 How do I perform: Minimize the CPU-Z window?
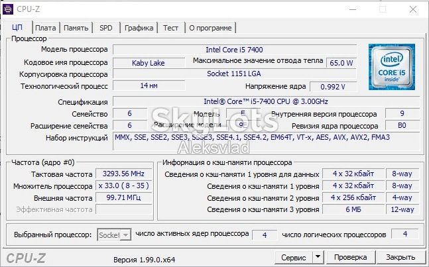click(353, 9)
